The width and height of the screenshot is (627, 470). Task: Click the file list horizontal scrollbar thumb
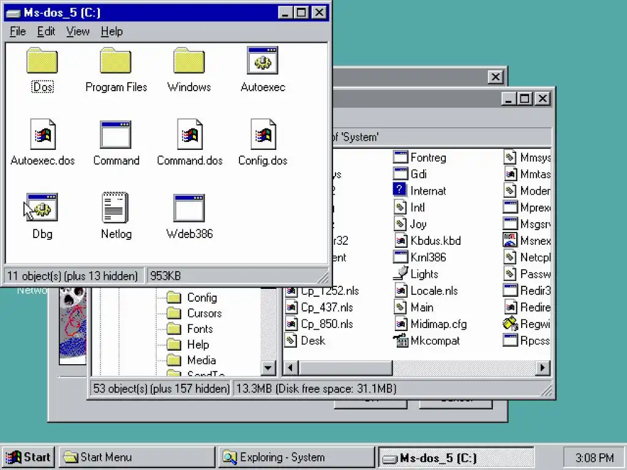click(345, 368)
